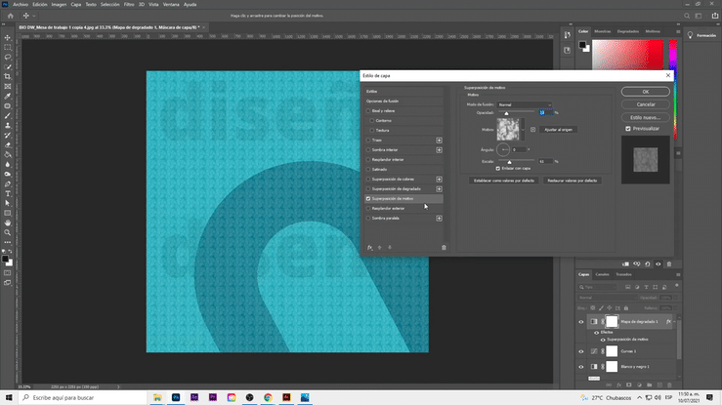722x405 pixels.
Task: Create new pattern preset icon beside Motivo
Action: tap(532, 130)
